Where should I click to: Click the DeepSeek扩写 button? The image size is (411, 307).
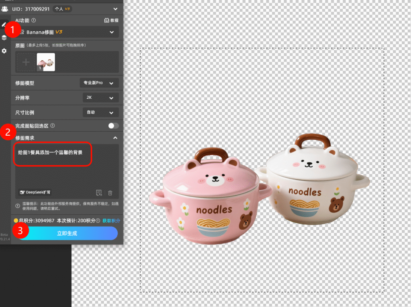tap(35, 192)
